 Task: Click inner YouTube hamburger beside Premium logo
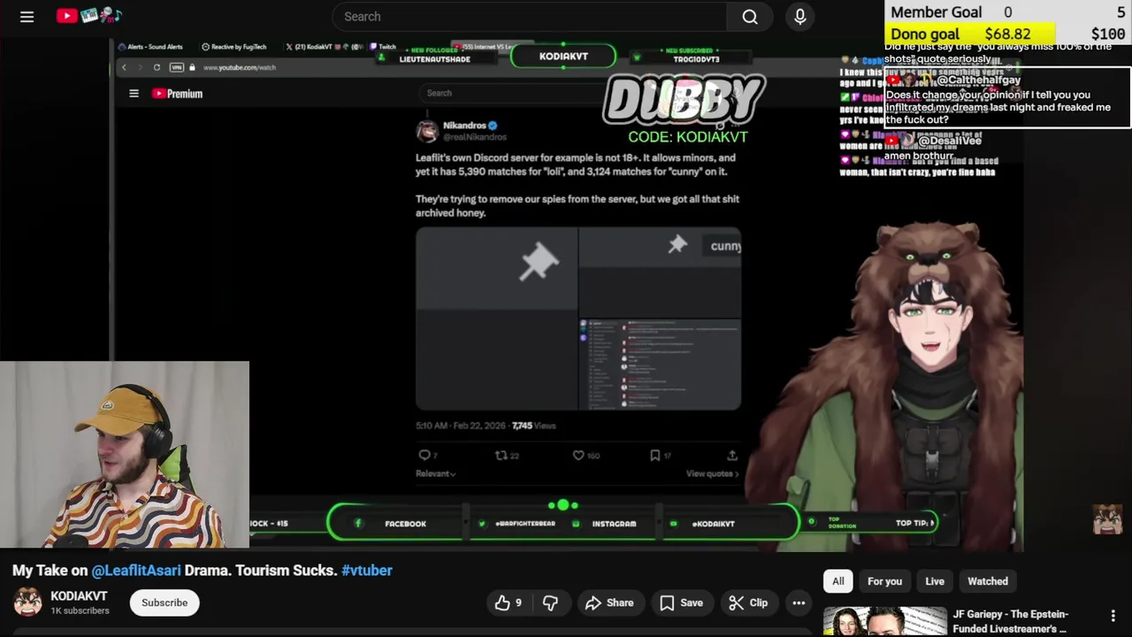134,93
